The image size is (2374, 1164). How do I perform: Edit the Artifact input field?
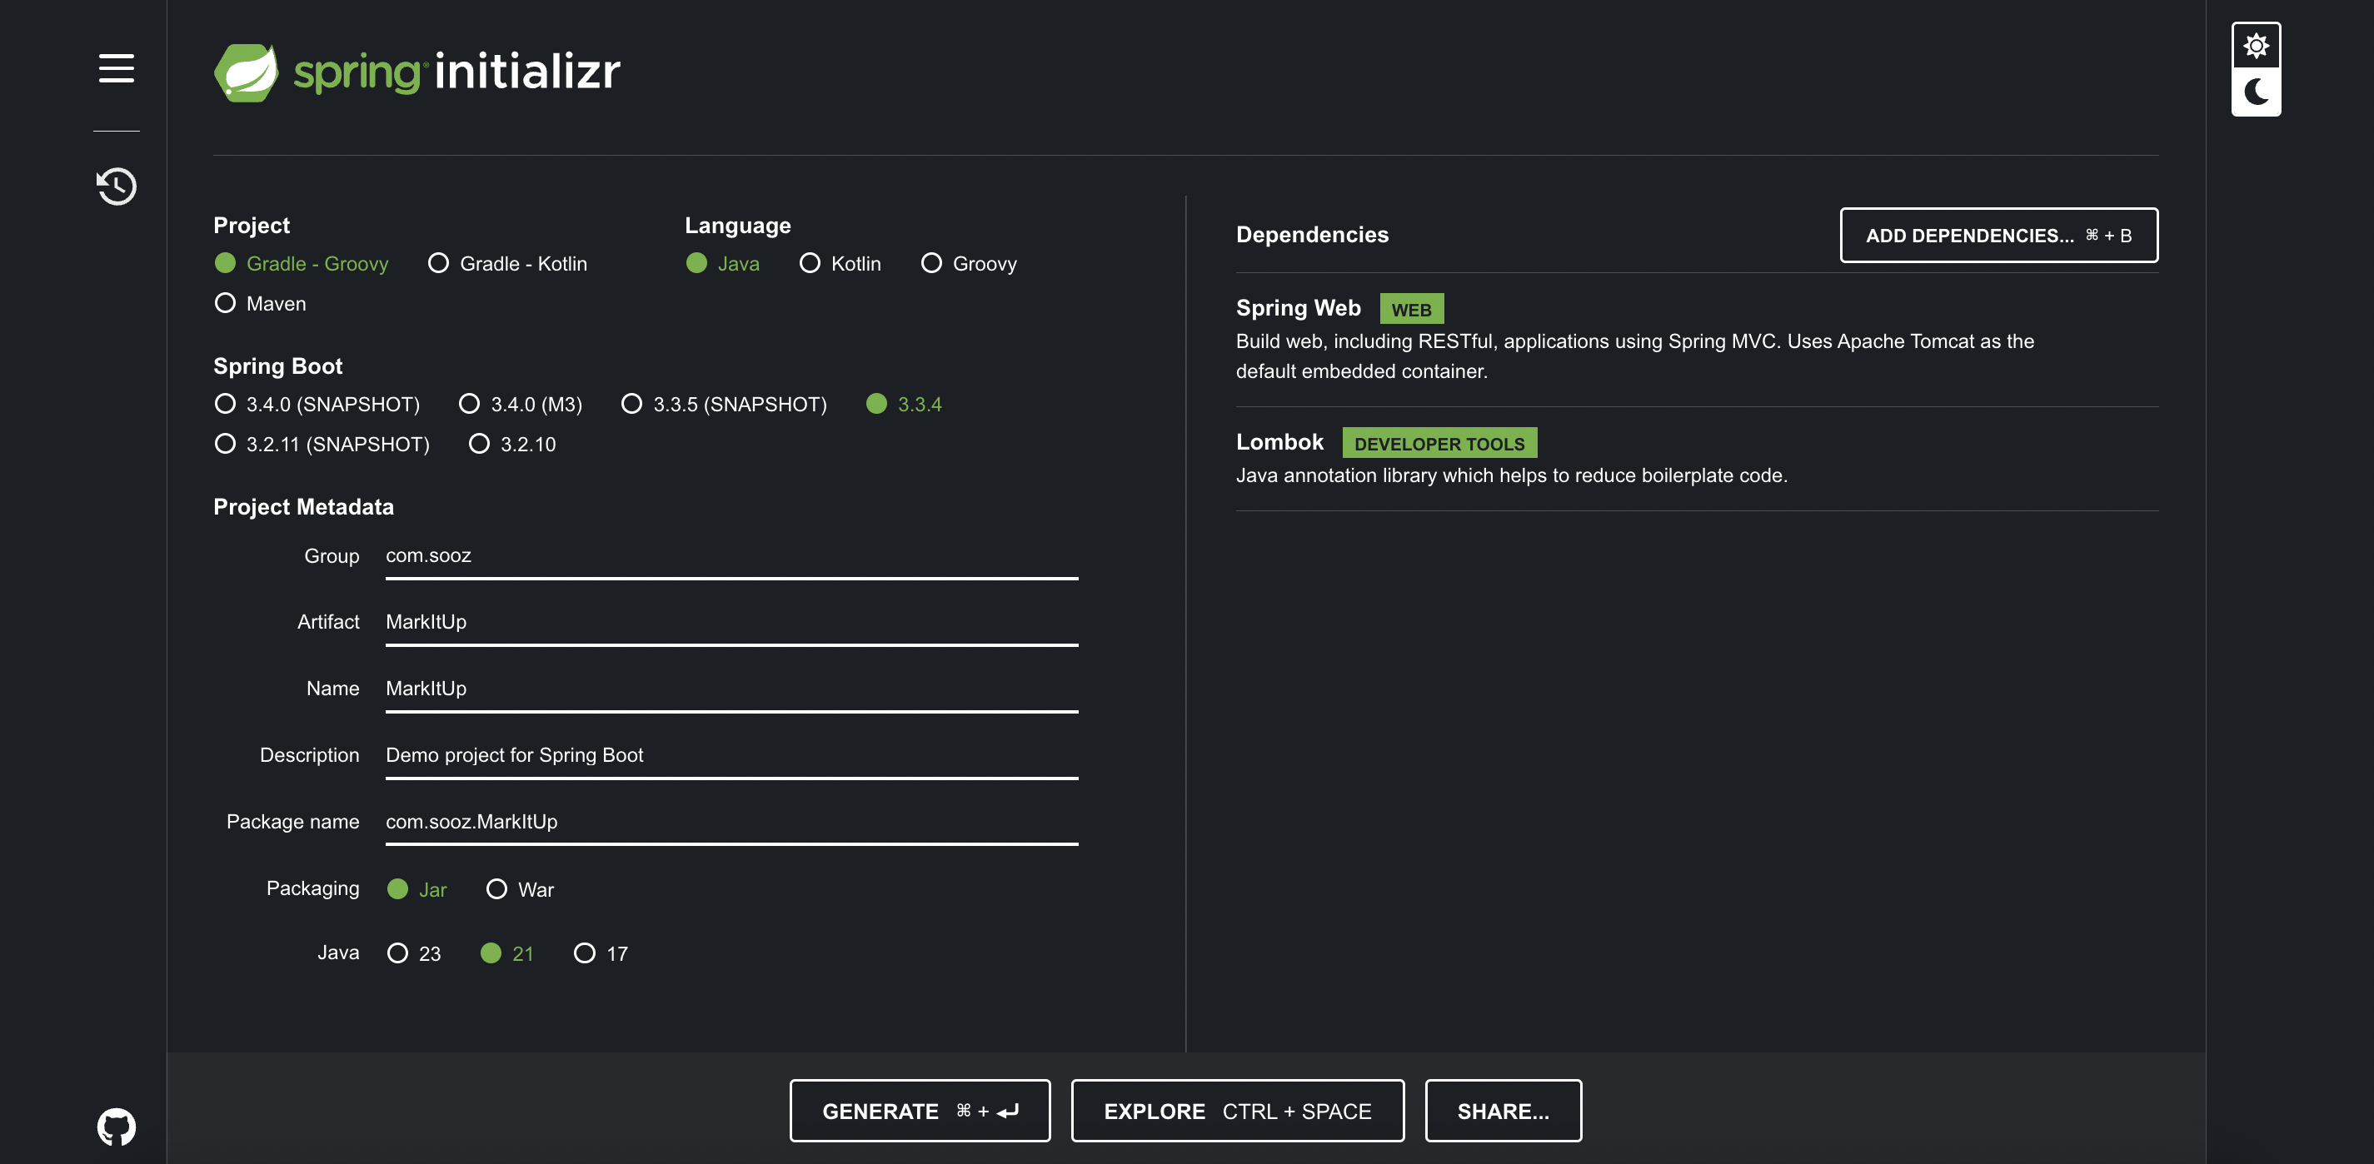click(x=731, y=623)
